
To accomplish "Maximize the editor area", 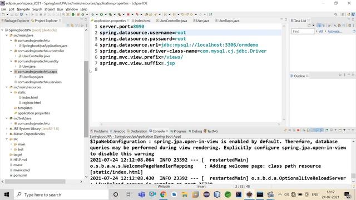I will tap(286, 20).
